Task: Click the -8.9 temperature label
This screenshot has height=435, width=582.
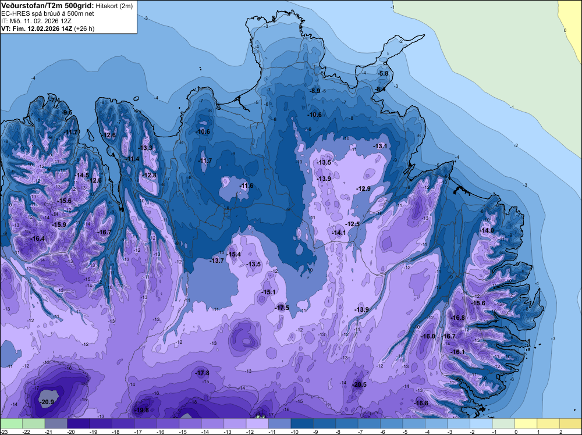Action: pyautogui.click(x=315, y=91)
